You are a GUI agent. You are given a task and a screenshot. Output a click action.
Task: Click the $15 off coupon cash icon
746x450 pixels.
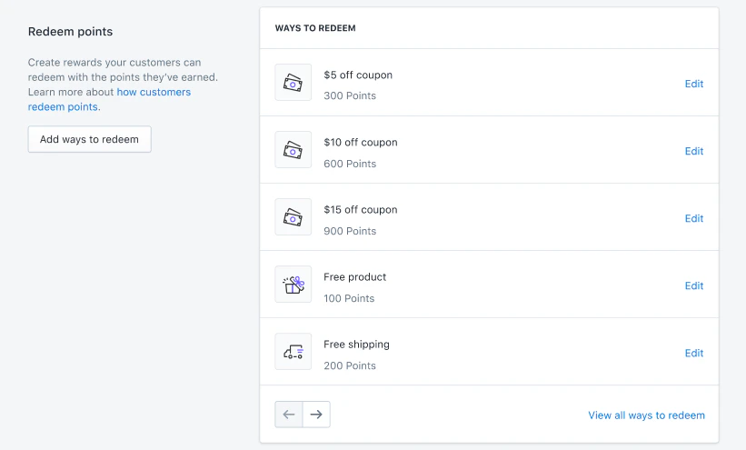tap(293, 217)
